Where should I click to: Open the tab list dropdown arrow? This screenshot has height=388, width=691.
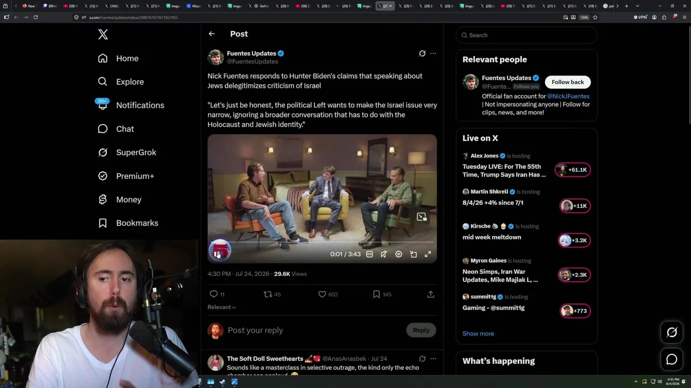(x=638, y=6)
